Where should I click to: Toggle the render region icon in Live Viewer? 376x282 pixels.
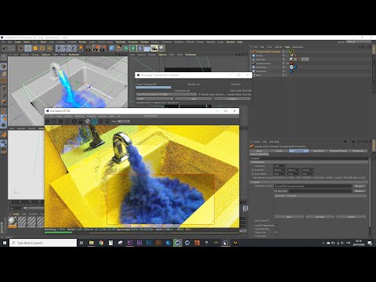[x=94, y=121]
